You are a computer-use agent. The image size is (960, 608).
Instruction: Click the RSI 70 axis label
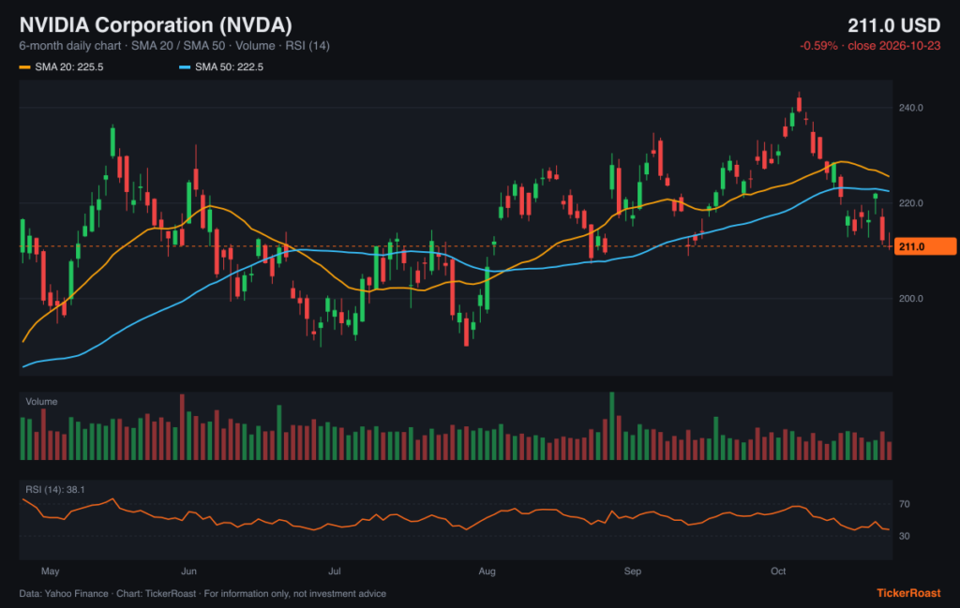coord(905,504)
